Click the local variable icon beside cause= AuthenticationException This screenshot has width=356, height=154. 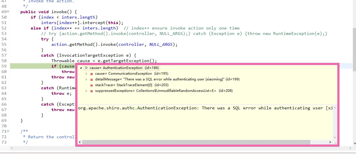(x=86, y=68)
